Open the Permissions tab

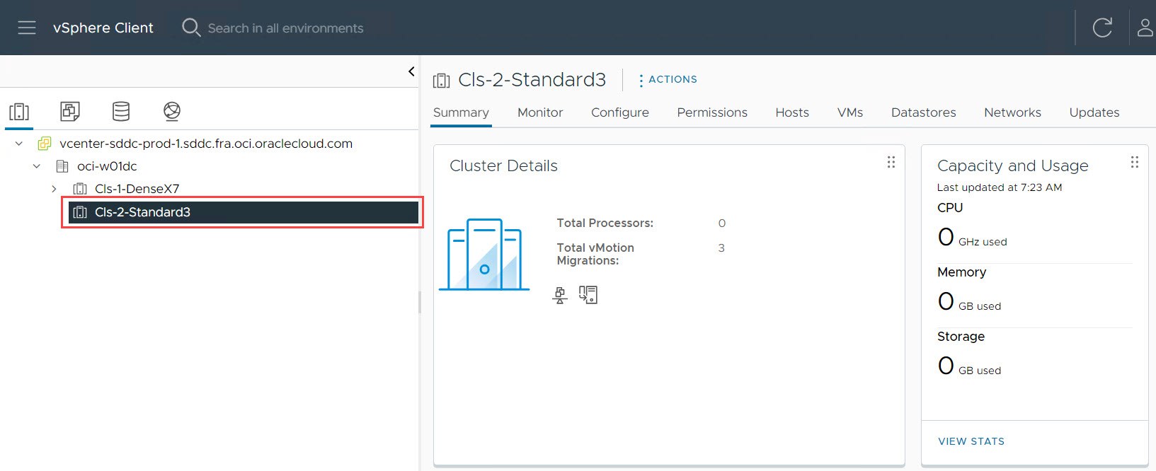pyautogui.click(x=712, y=112)
